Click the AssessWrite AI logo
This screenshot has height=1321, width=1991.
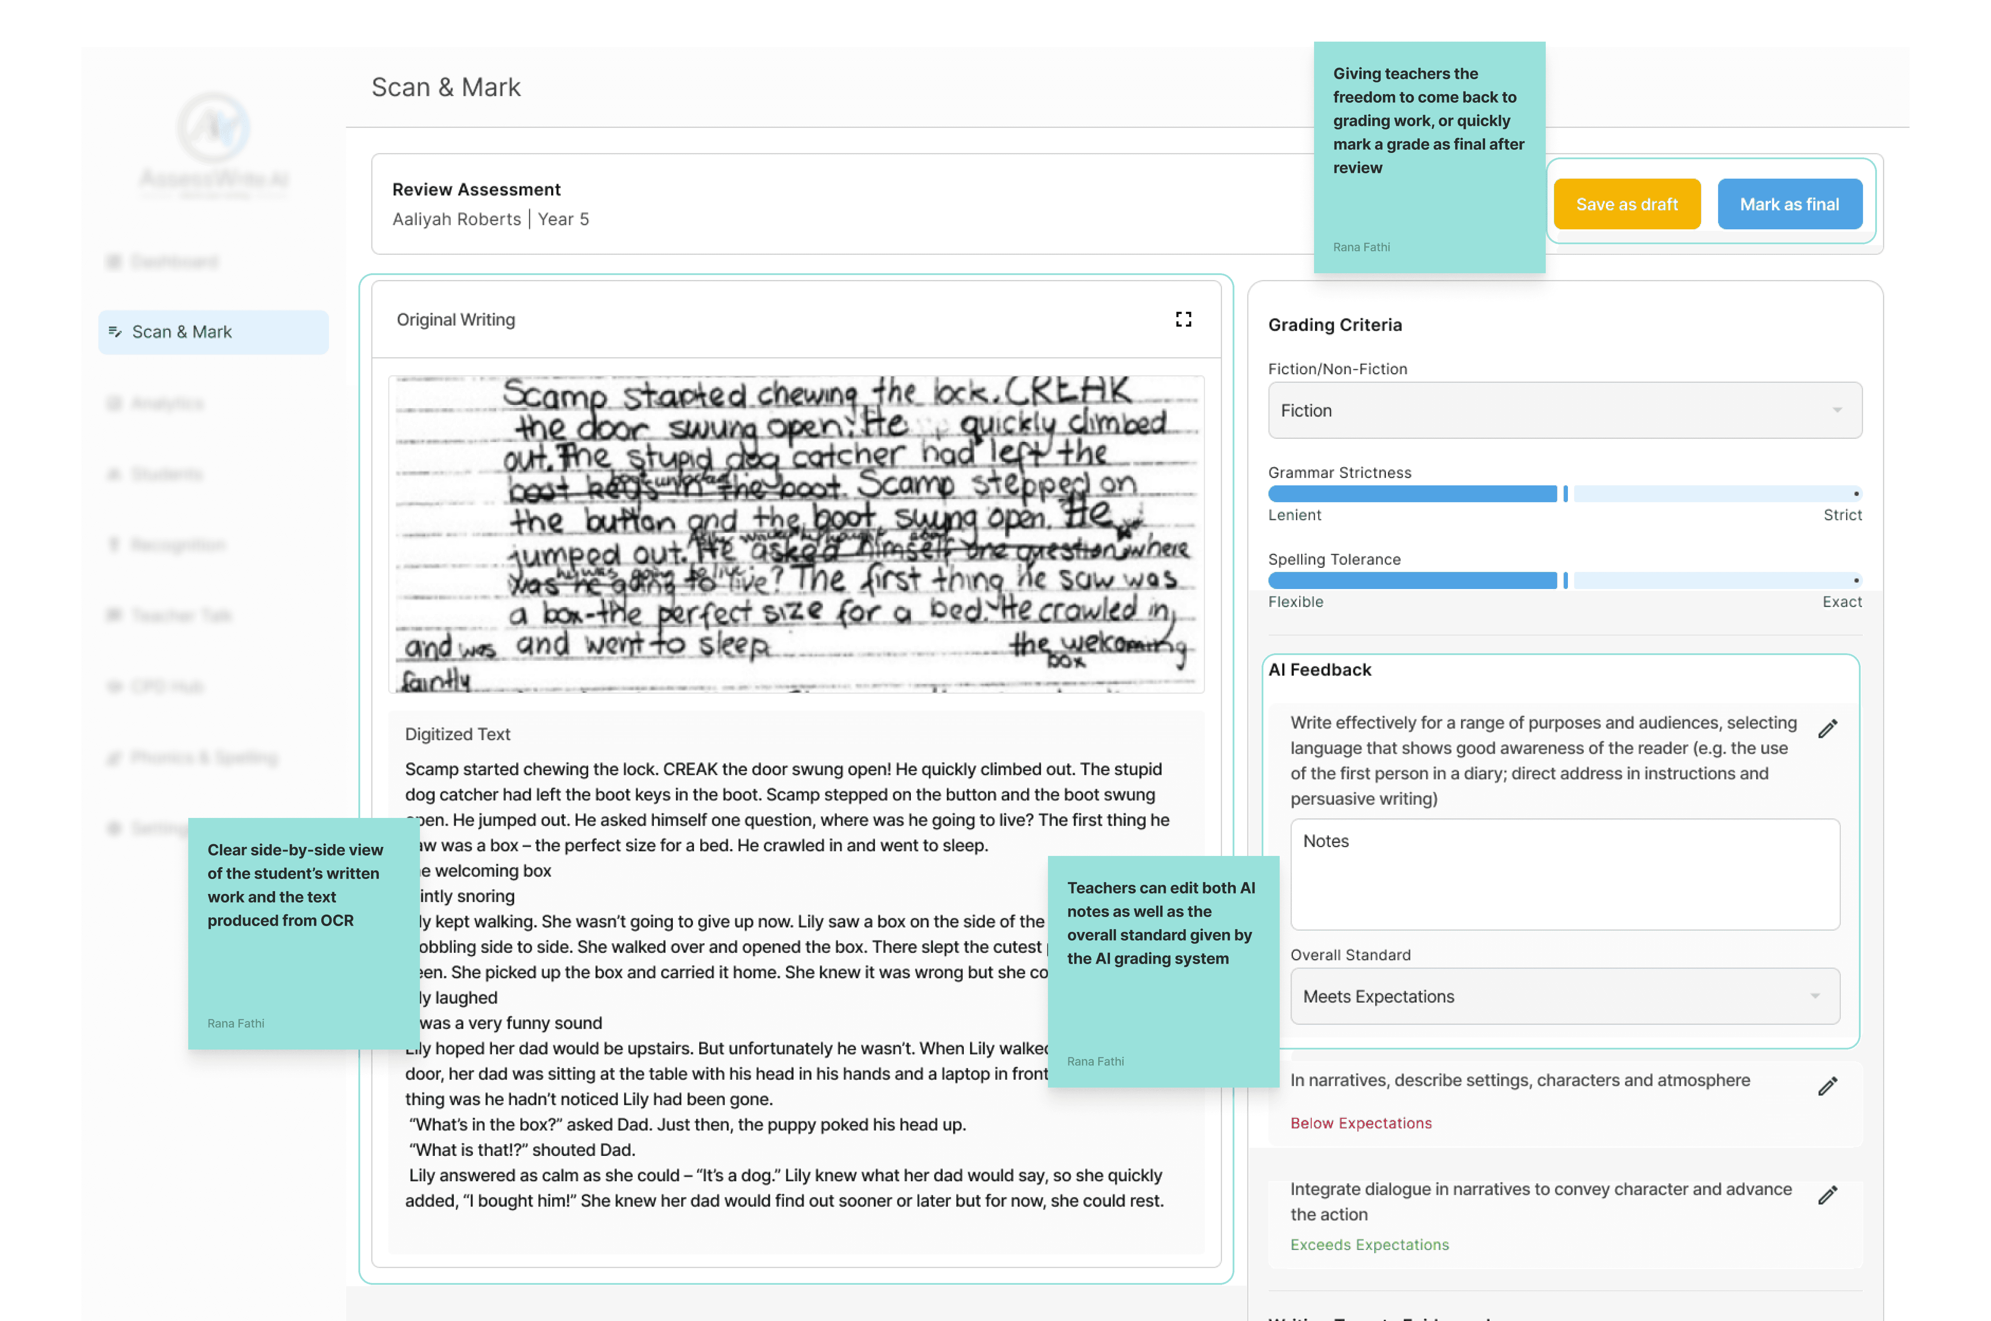214,129
